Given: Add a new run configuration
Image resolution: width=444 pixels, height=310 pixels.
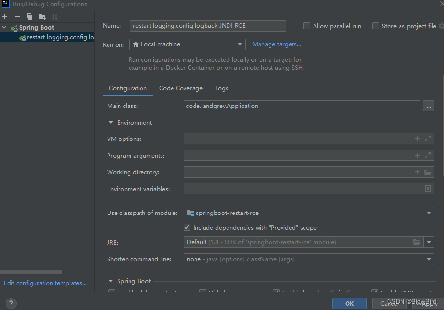Looking at the screenshot, I should [x=4, y=16].
